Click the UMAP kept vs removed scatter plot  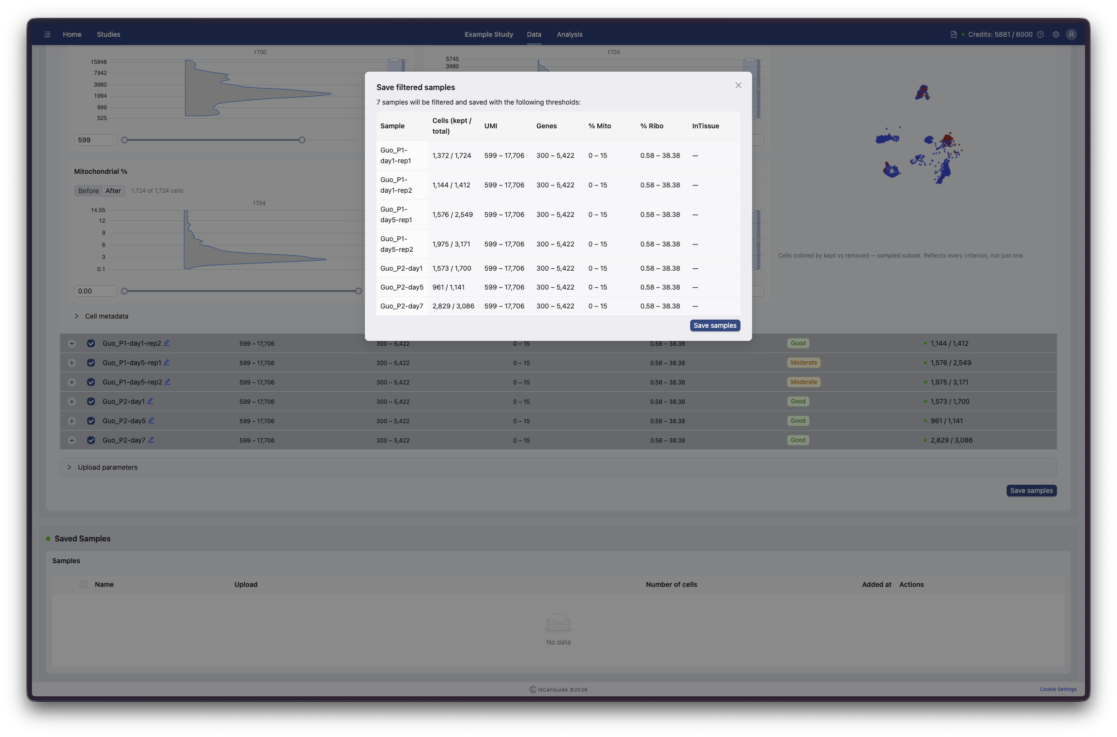click(919, 136)
